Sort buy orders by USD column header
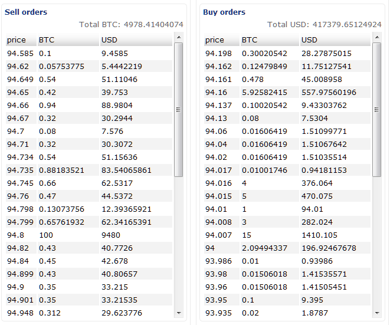This screenshot has width=390, height=325. coord(335,40)
